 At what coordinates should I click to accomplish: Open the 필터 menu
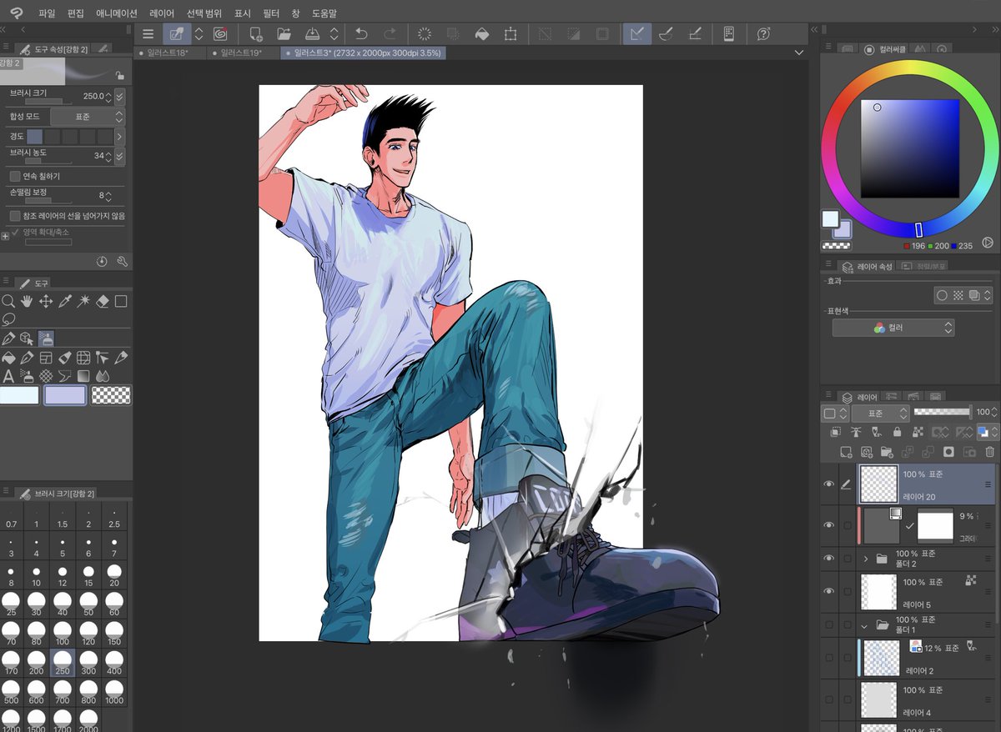pos(271,13)
